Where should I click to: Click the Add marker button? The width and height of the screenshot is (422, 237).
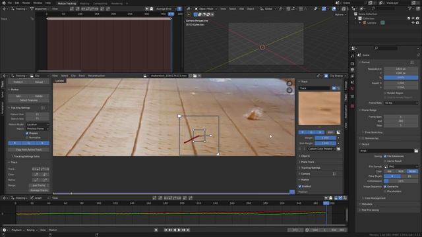tap(18, 96)
